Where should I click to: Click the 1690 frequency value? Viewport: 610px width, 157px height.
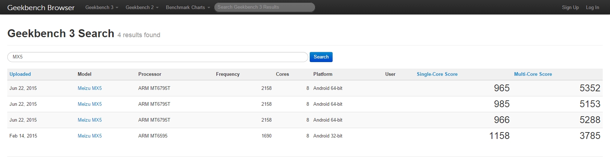coord(267,136)
